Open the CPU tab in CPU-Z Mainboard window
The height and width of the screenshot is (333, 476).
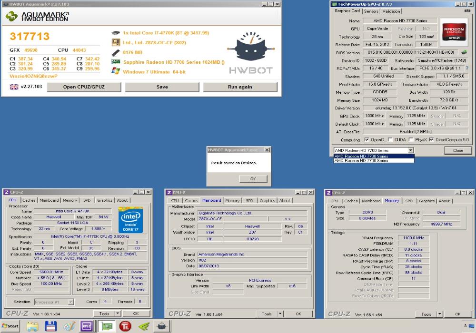175,200
